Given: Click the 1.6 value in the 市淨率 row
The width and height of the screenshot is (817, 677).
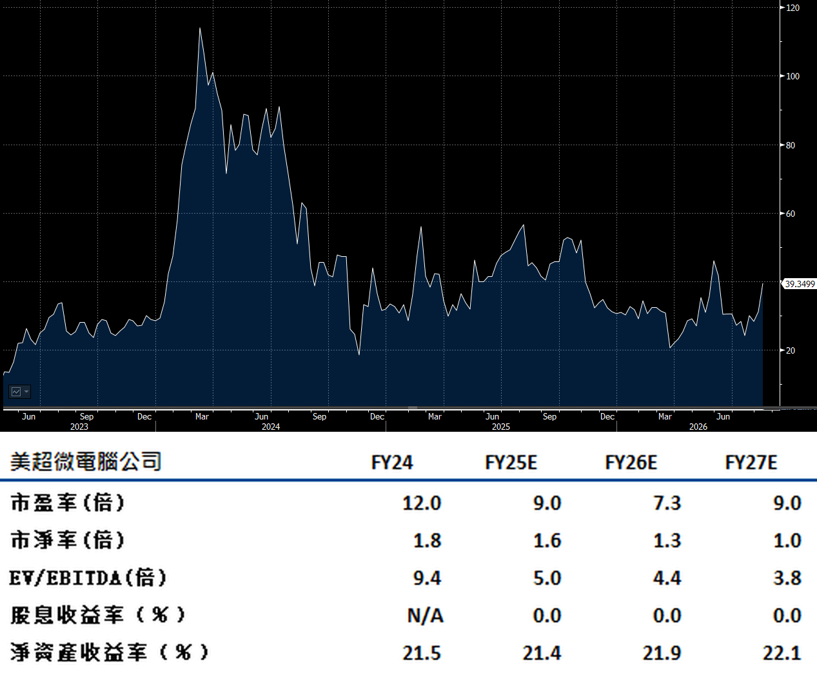Looking at the screenshot, I should 547,540.
